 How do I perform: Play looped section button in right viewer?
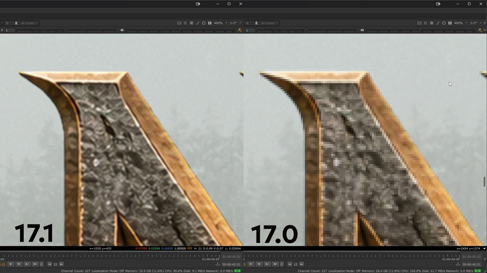[x=259, y=264]
